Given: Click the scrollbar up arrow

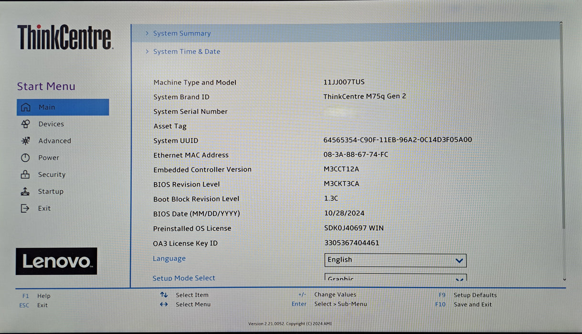Looking at the screenshot, I should [561, 22].
